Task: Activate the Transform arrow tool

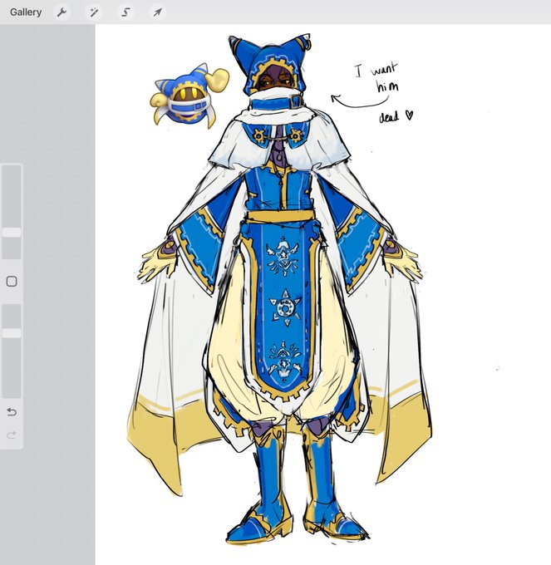Action: (157, 12)
